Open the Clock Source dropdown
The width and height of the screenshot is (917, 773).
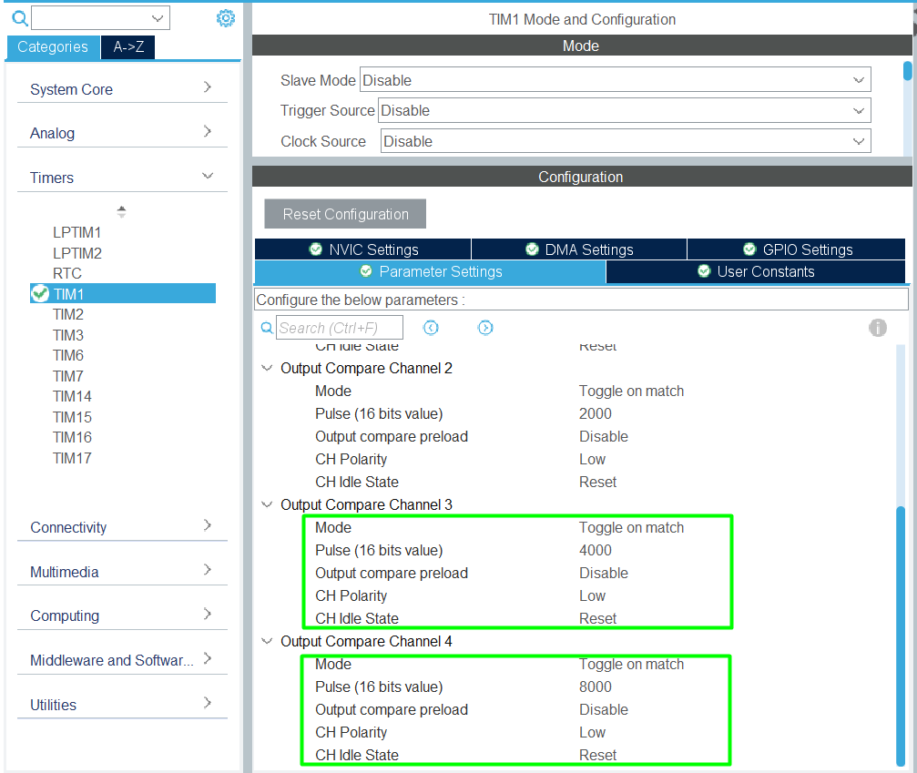pyautogui.click(x=625, y=141)
